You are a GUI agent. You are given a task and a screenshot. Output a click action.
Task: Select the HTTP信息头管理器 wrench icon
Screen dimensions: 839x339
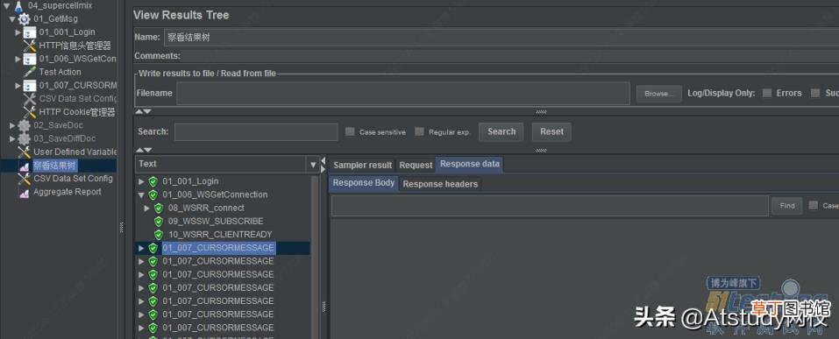(x=30, y=46)
